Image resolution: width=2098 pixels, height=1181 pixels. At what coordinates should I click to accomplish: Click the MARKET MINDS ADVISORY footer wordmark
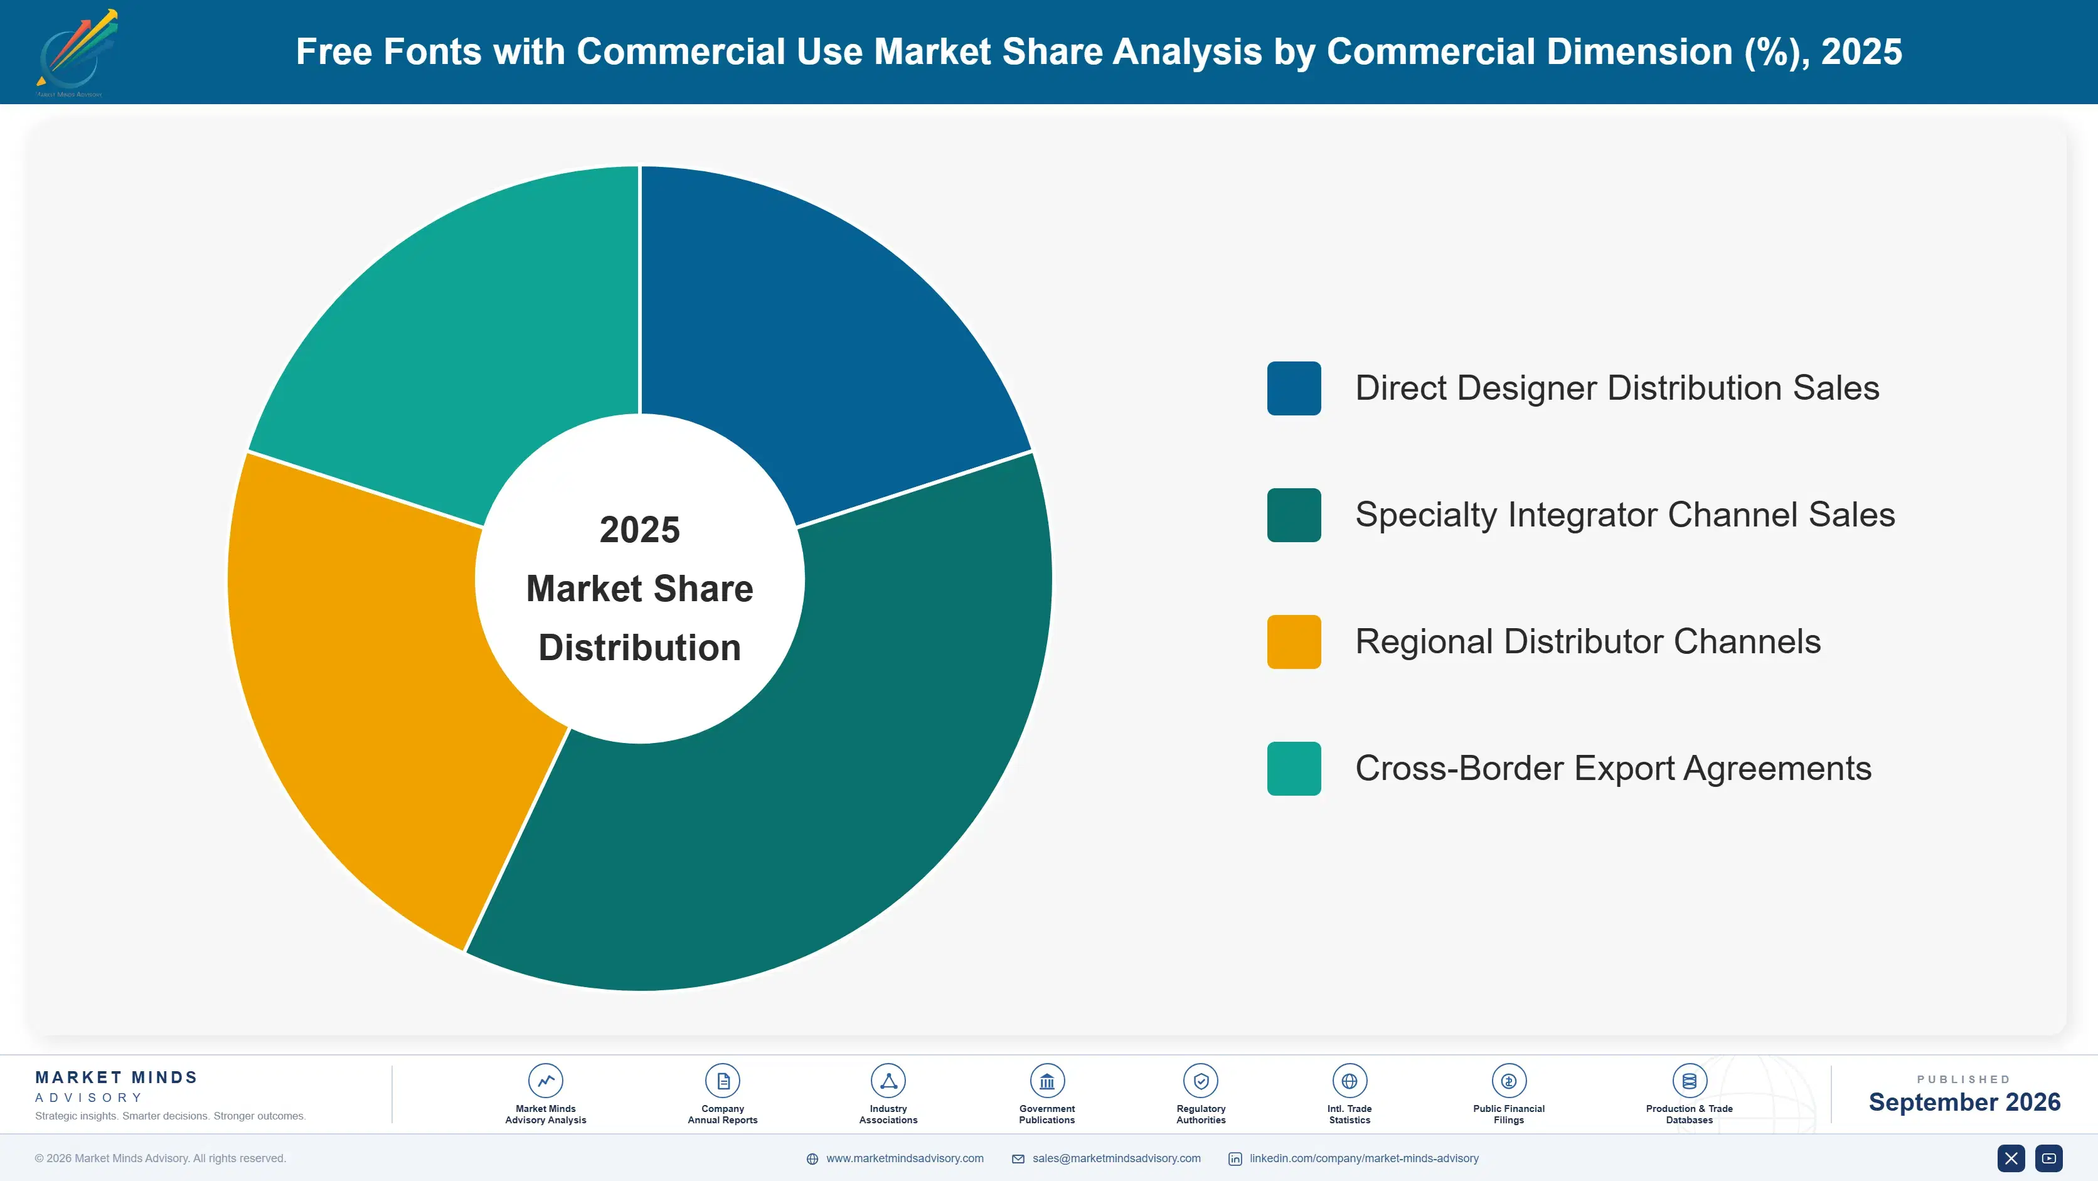click(115, 1086)
